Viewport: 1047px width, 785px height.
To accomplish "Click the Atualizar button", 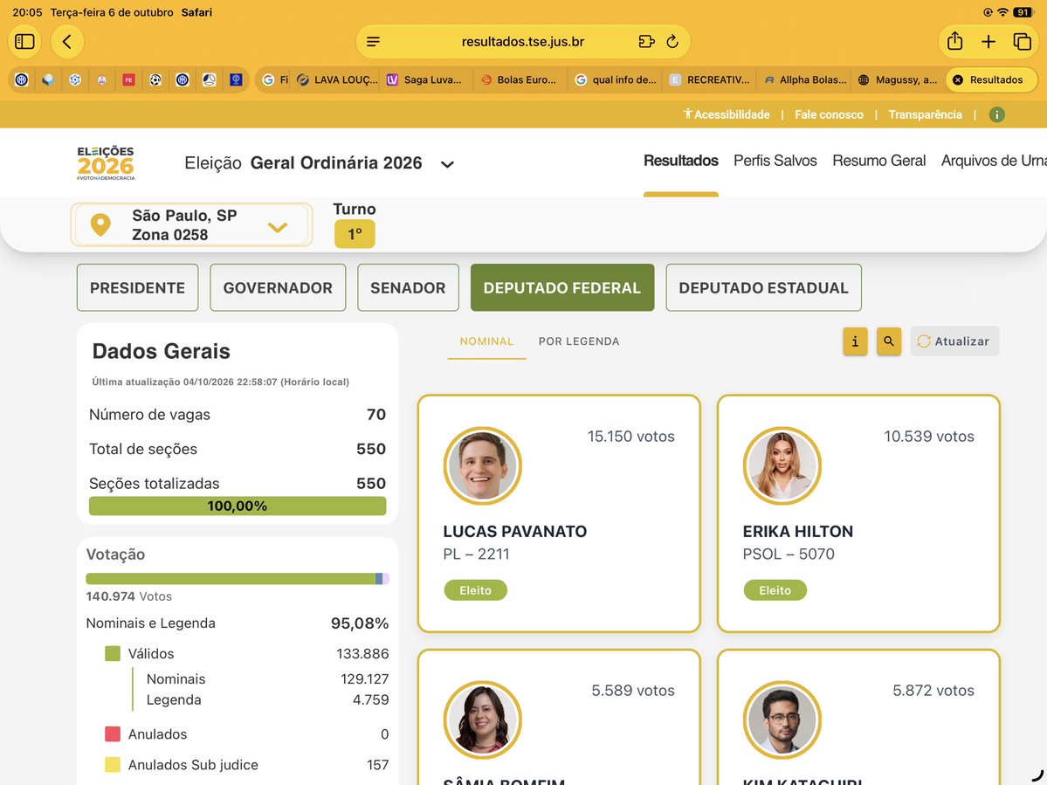I will point(954,341).
